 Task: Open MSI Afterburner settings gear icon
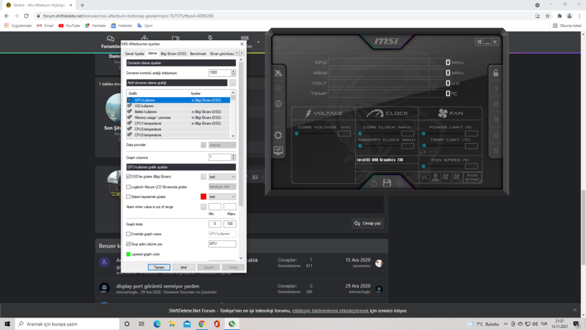[278, 135]
